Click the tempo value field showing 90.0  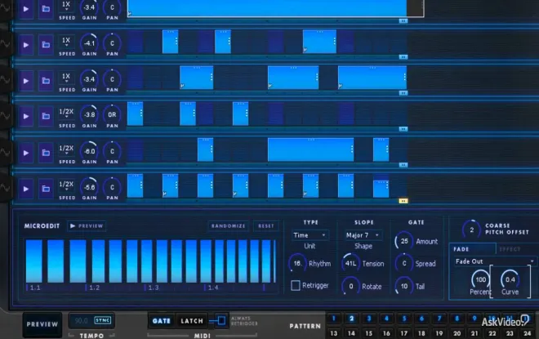81,320
